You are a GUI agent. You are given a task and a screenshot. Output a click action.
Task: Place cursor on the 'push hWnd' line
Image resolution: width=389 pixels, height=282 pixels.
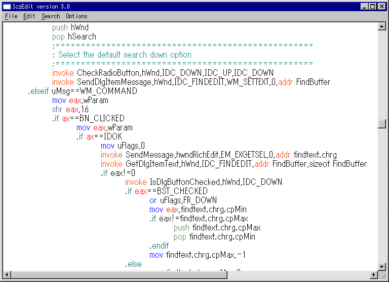pyautogui.click(x=70, y=27)
